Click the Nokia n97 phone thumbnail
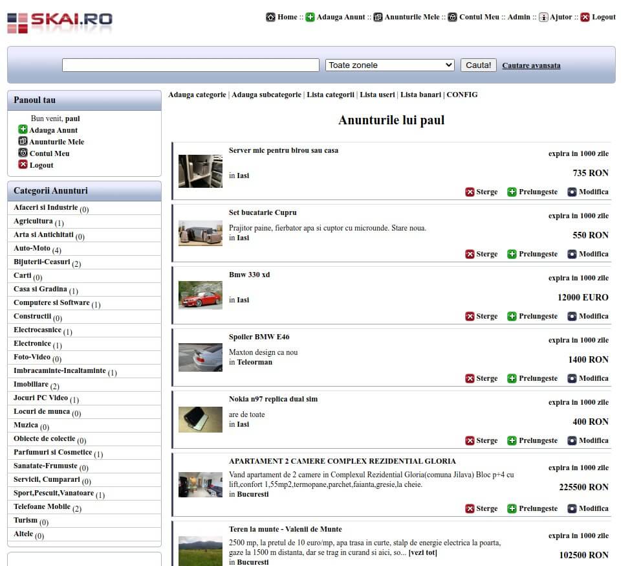 point(201,420)
